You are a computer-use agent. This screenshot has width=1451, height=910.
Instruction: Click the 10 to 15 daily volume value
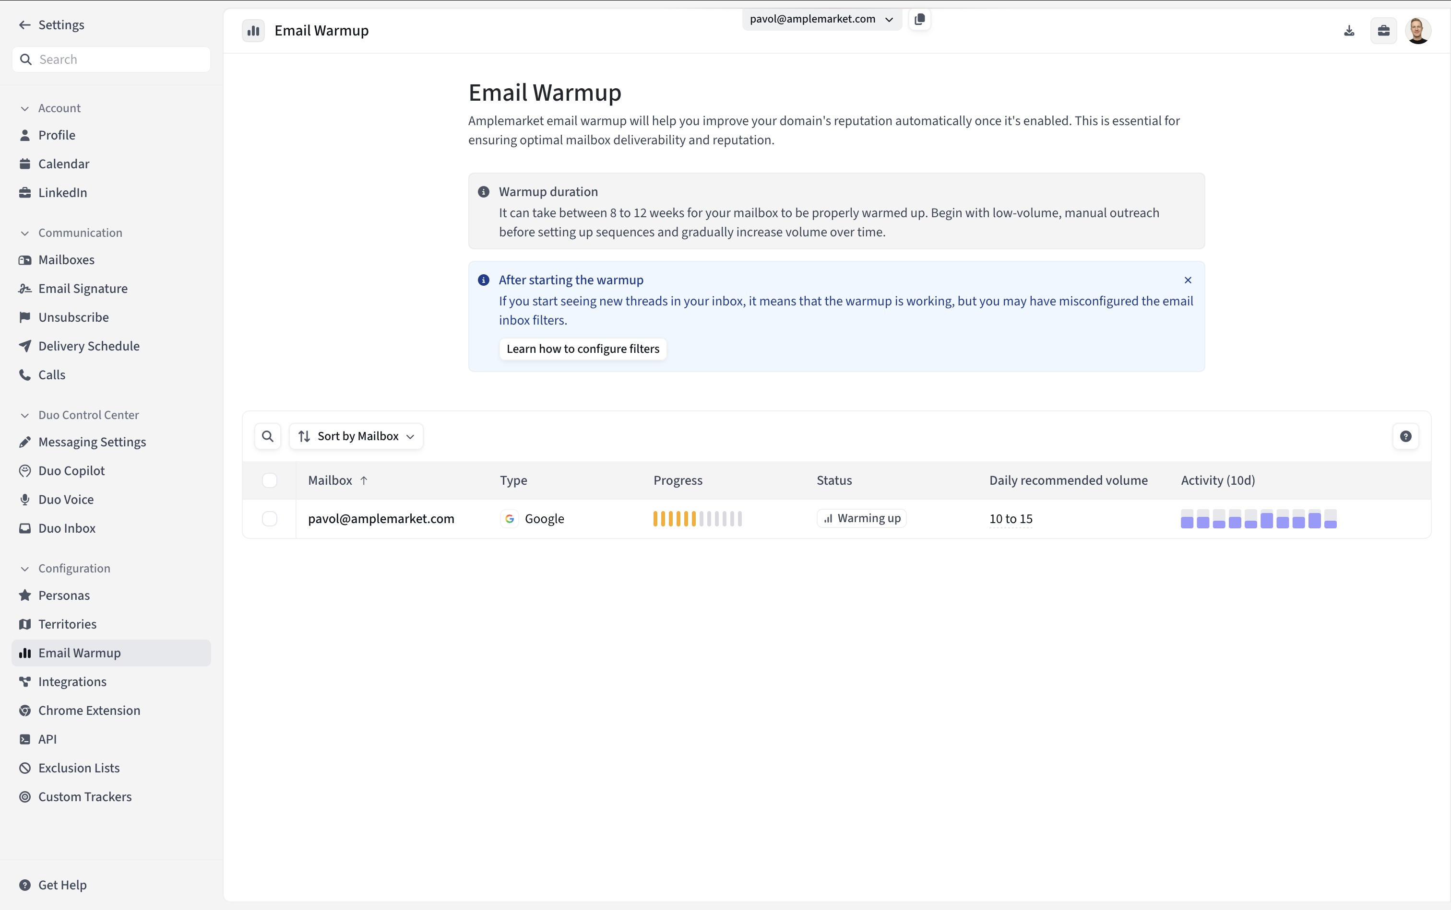click(x=1011, y=519)
